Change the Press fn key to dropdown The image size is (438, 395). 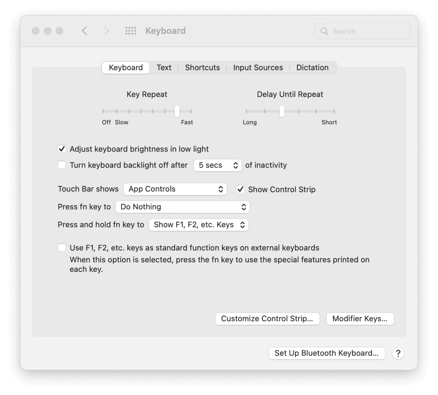[x=183, y=207]
